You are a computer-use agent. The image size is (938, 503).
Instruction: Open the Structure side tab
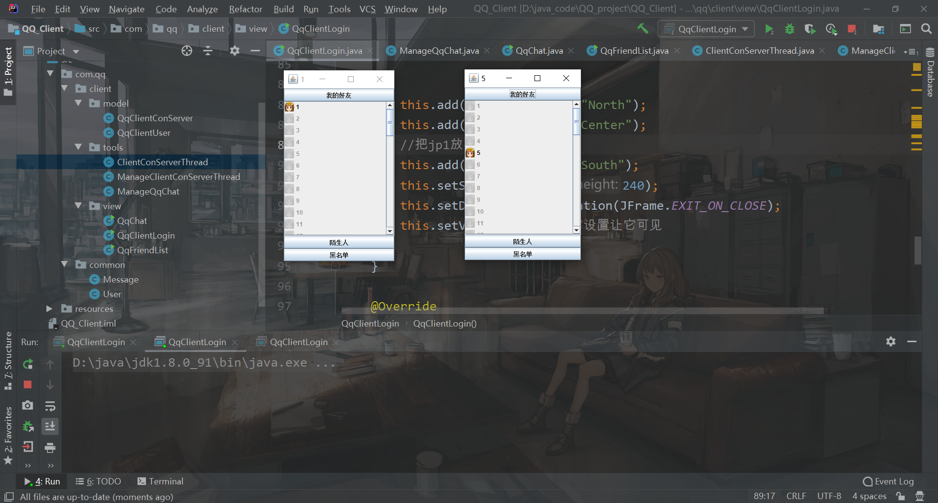8,360
